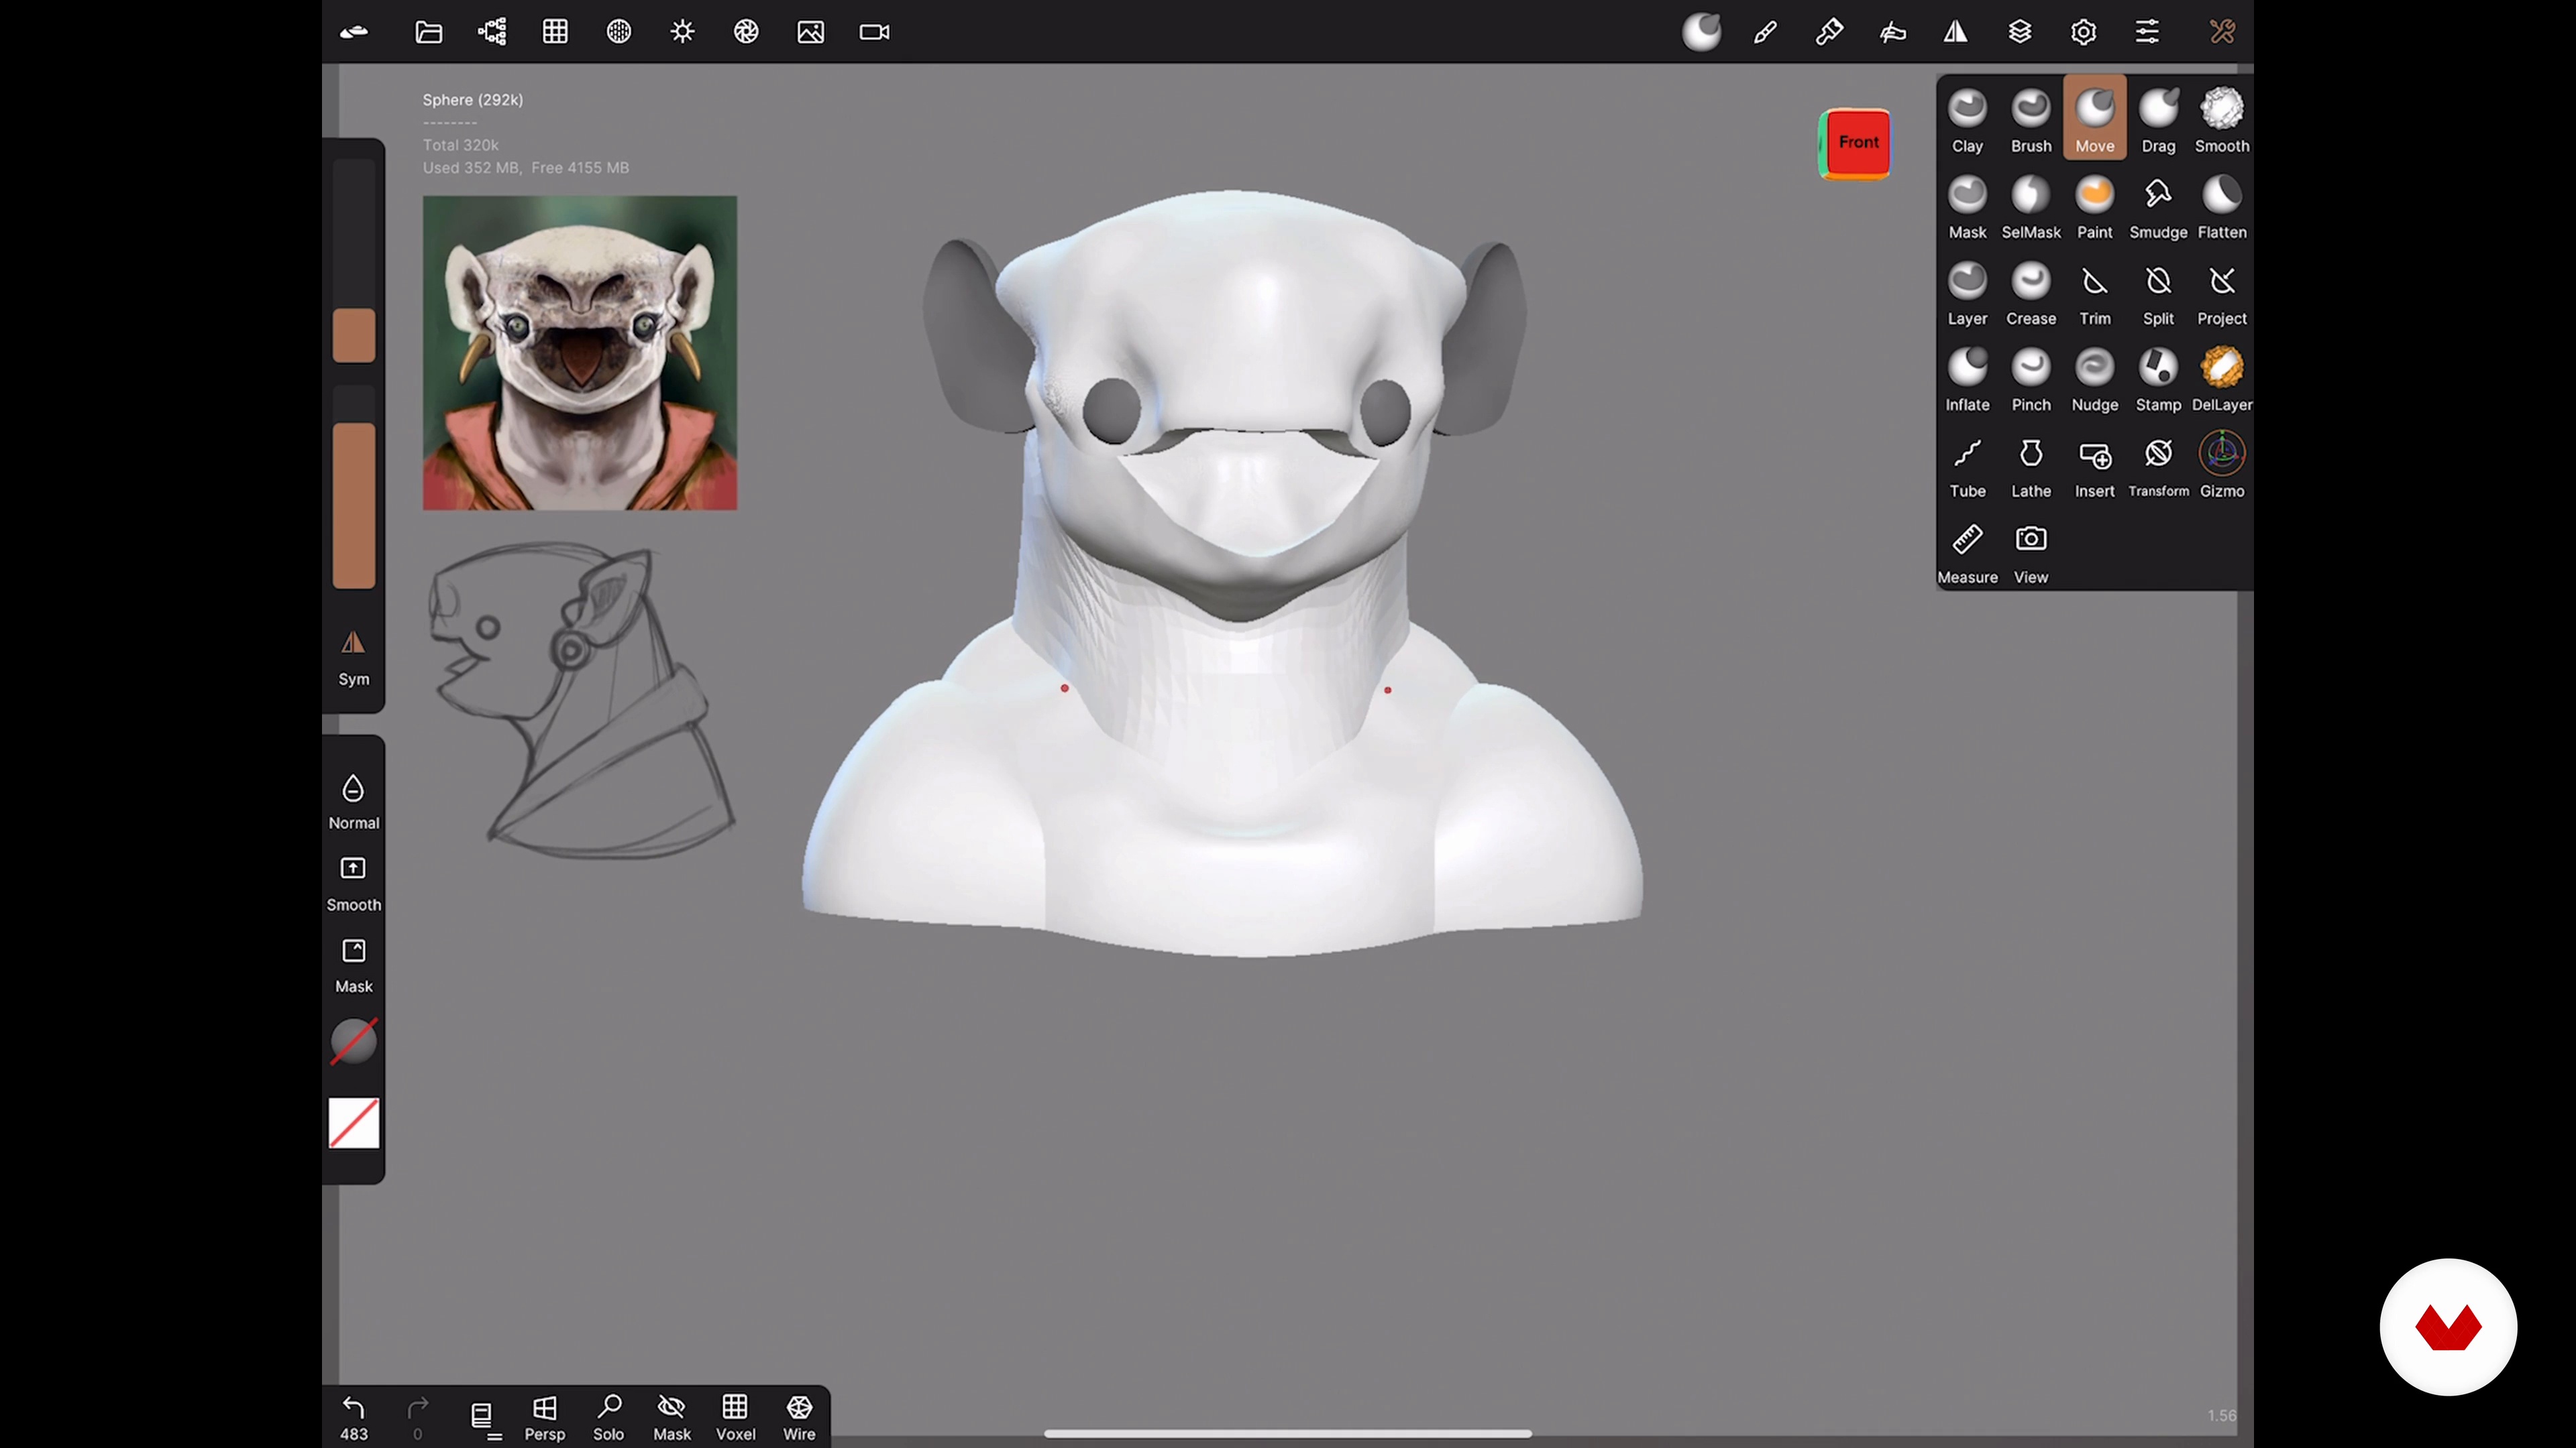Screen dimensions: 2576x1448
Task: Click the Nomad logo at top left
Action: coord(353,32)
